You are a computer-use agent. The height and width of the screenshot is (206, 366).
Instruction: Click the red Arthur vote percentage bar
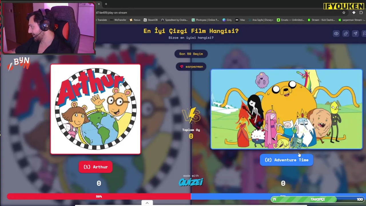click(99, 197)
